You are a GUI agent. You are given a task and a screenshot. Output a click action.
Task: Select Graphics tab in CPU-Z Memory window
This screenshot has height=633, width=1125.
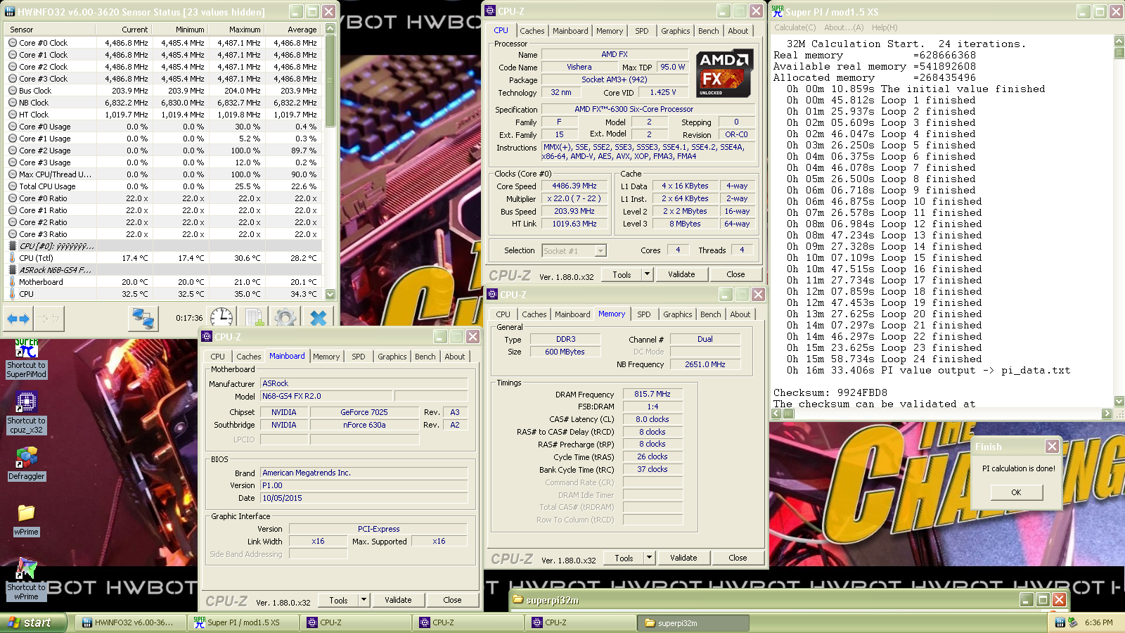pos(678,314)
